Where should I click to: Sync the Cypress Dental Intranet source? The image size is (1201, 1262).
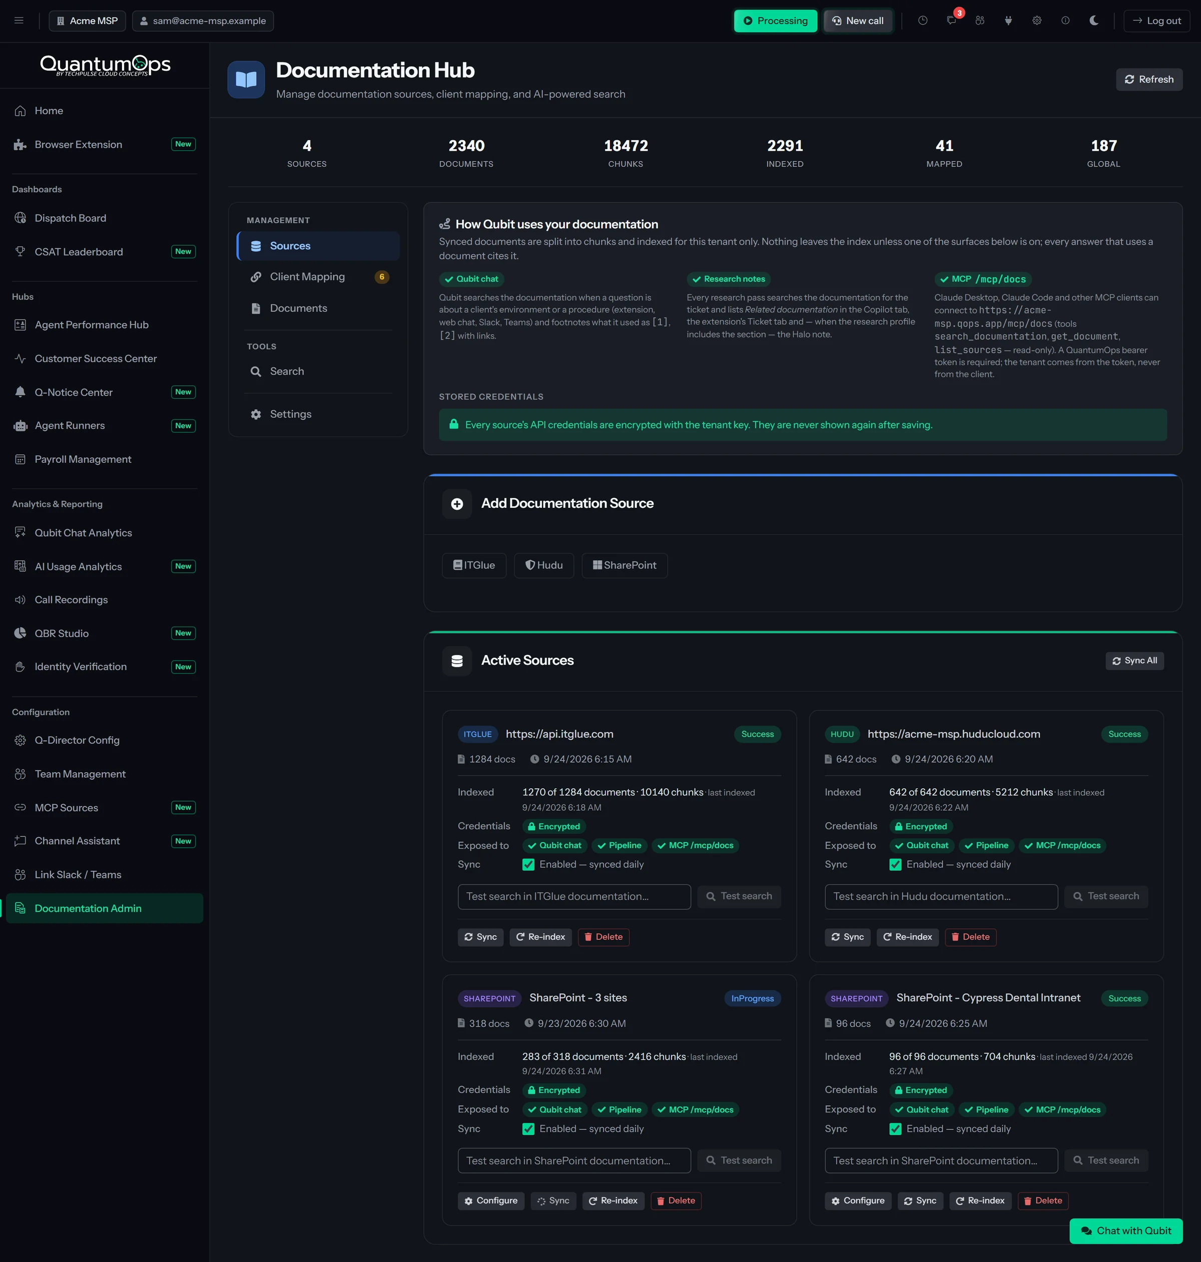click(x=920, y=1201)
